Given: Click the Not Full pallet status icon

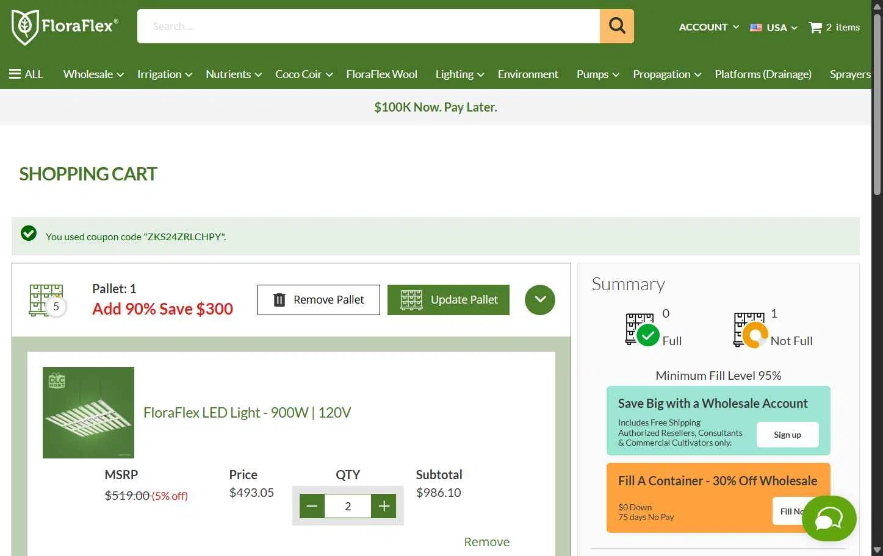Looking at the screenshot, I should pos(751,330).
